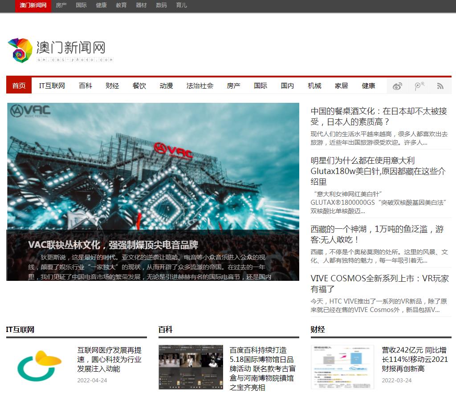This screenshot has width=456, height=393.
Task: Open the Tencent Weibo icon beside RSS
Action: (419, 86)
